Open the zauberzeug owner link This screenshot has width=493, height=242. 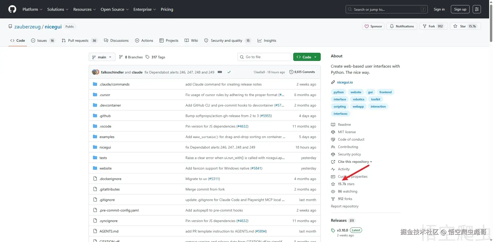pos(27,27)
